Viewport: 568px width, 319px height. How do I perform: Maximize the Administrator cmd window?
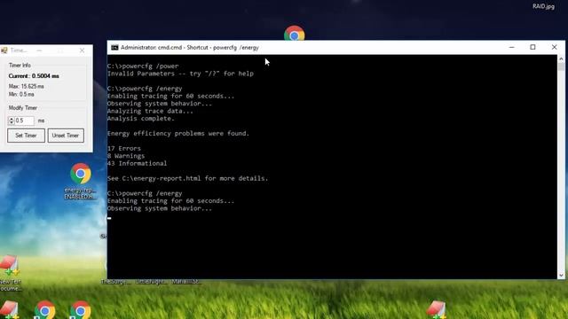coord(532,47)
